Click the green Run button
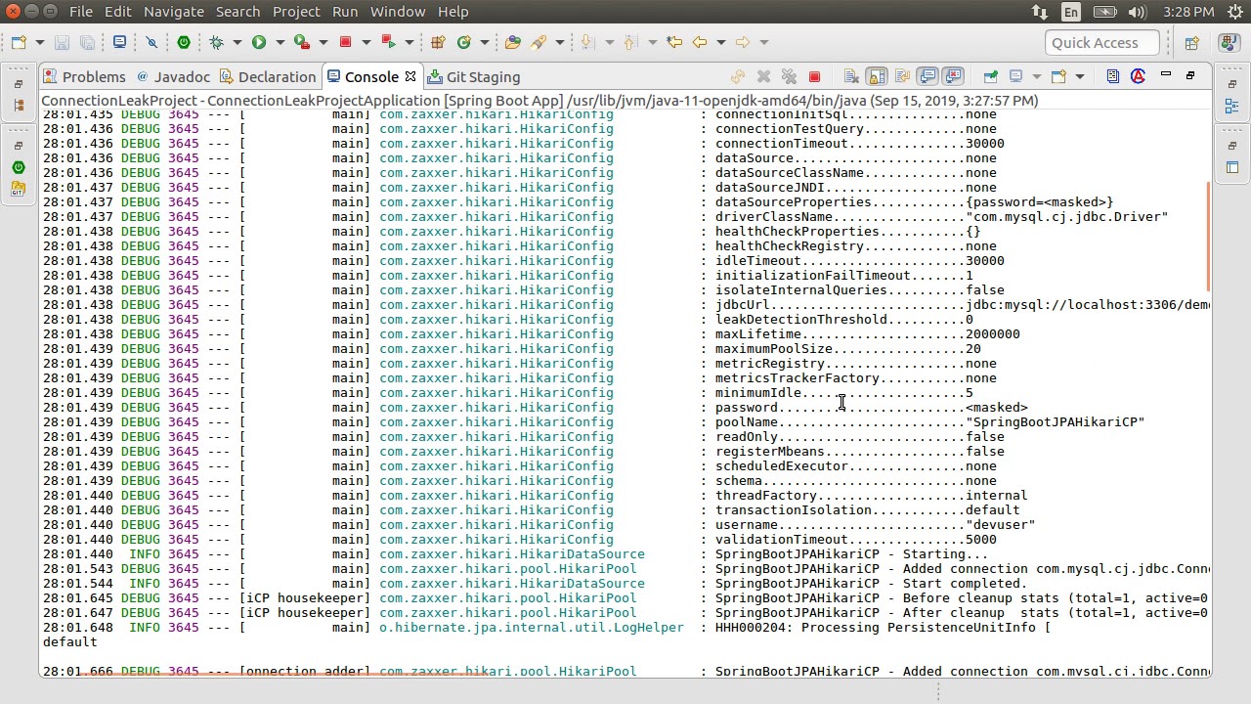This screenshot has width=1251, height=704. click(259, 42)
